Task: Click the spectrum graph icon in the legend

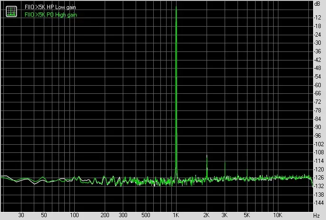Action: [11, 11]
